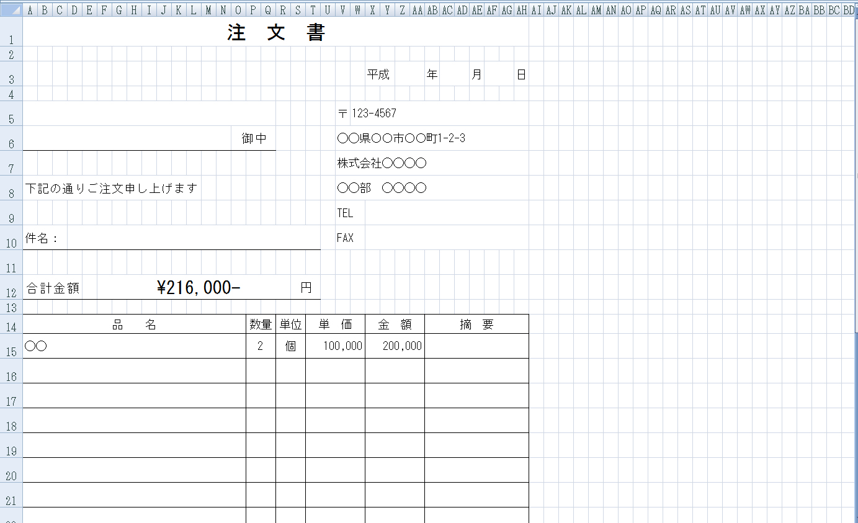Select row 6 header
858x523 pixels.
(x=11, y=138)
